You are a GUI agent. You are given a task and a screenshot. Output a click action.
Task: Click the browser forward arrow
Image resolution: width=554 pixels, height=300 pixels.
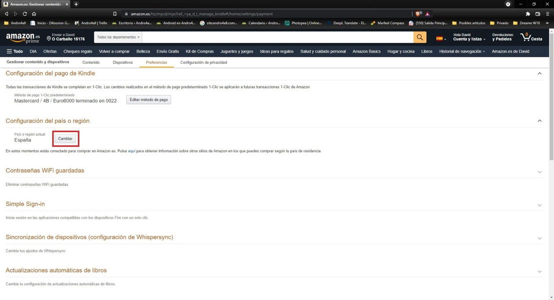[16, 14]
